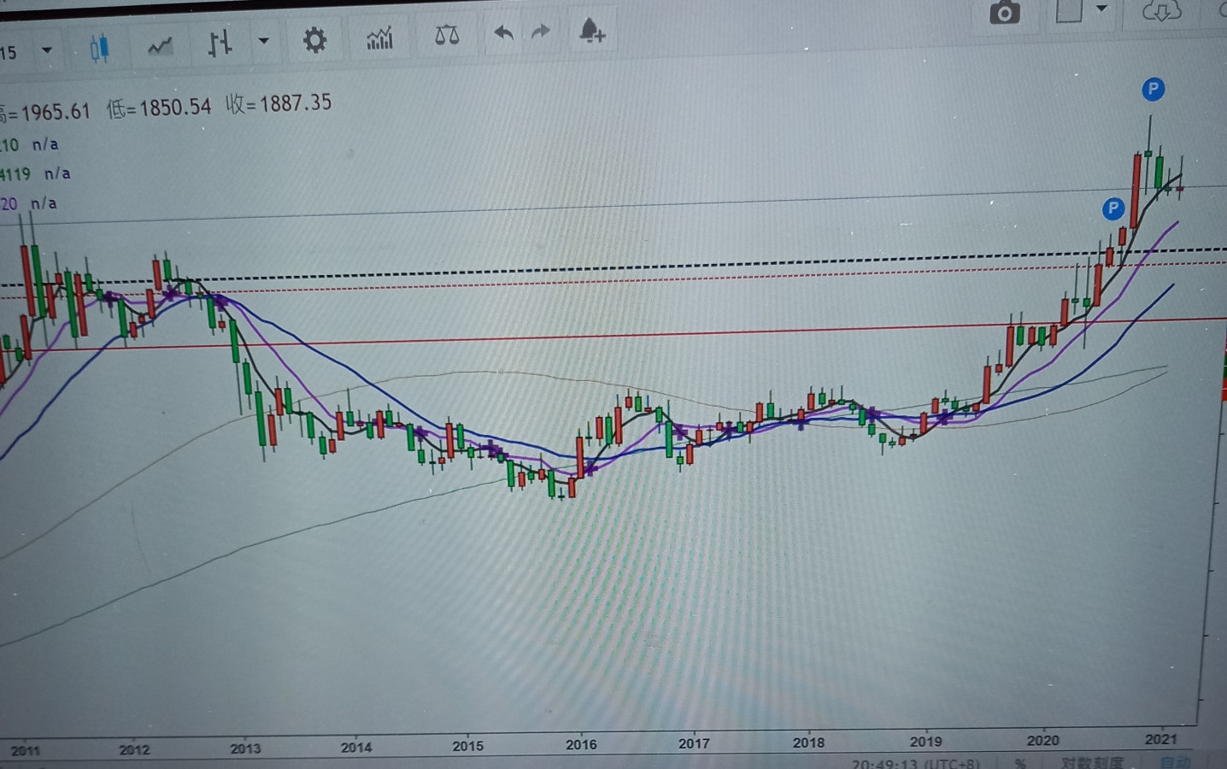The width and height of the screenshot is (1227, 769).
Task: Click the 收=1887.35 close value
Action: point(279,104)
